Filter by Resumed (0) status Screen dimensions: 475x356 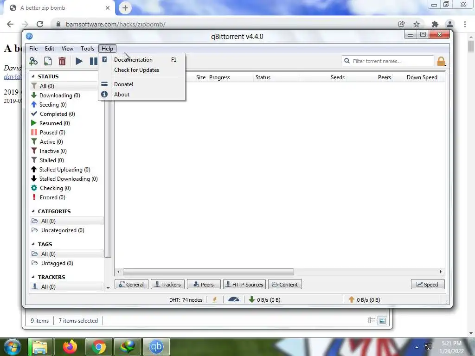tap(67, 123)
